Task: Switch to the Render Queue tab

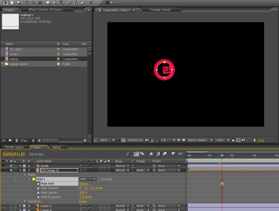Action: pos(14,147)
